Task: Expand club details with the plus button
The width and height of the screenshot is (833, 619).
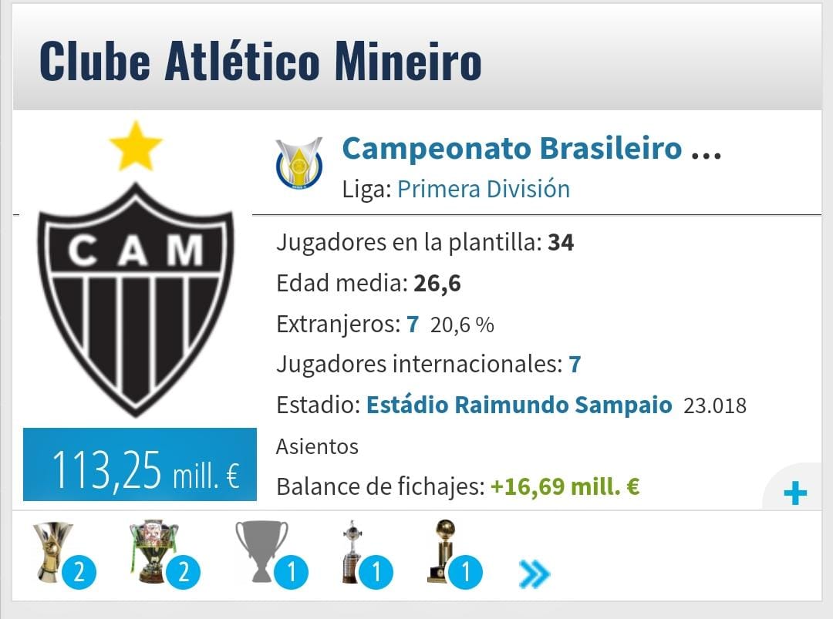Action: (794, 493)
